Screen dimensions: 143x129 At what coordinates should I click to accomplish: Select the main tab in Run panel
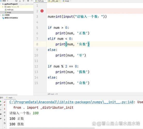(10, 98)
